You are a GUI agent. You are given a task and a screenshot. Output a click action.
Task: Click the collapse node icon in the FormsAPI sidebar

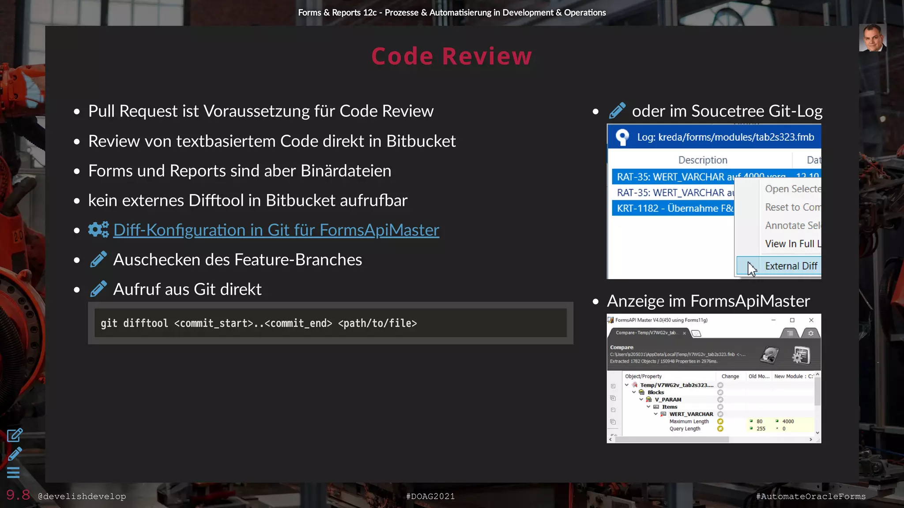coord(613,410)
